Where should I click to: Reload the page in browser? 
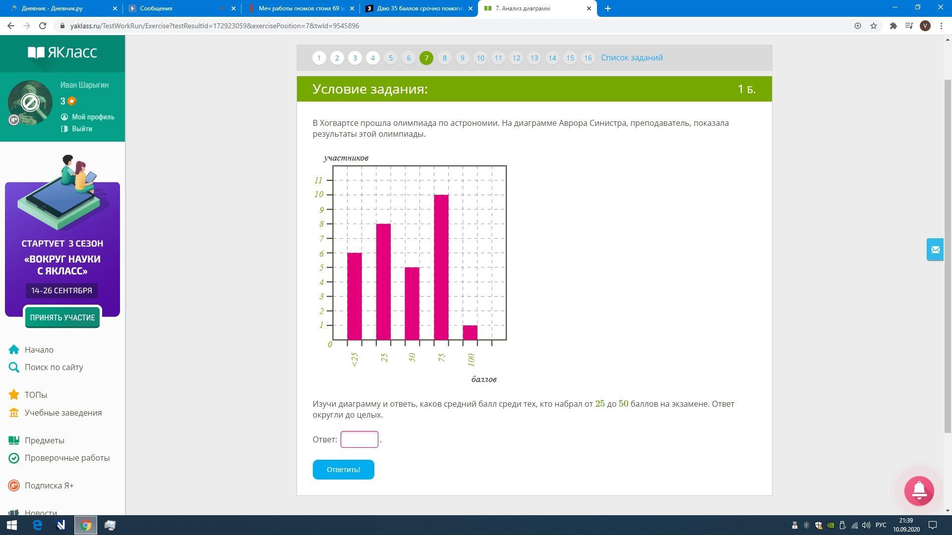click(x=43, y=26)
